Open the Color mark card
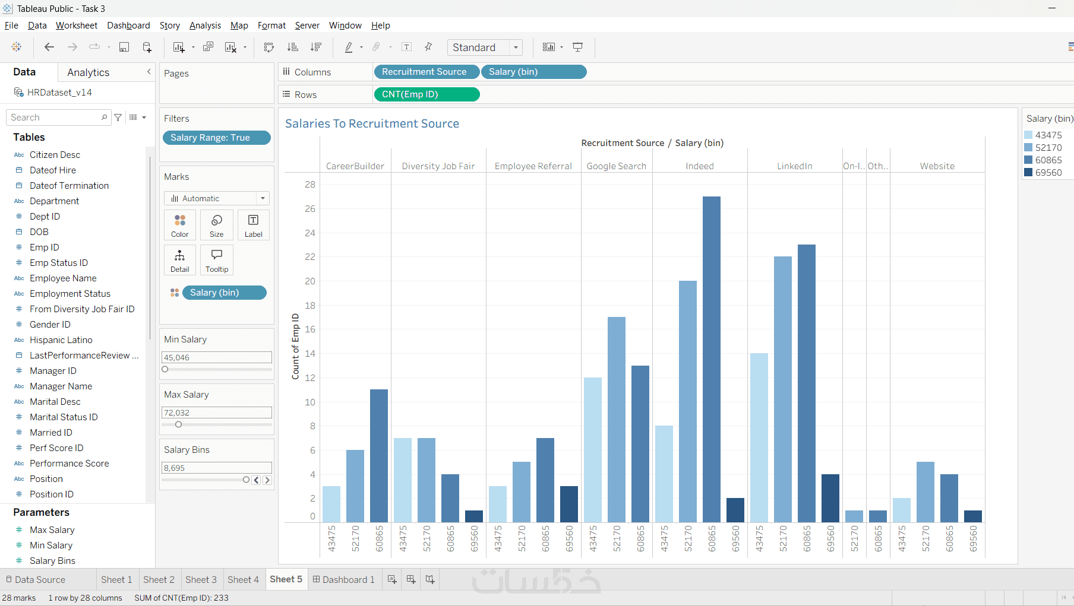 click(x=180, y=226)
